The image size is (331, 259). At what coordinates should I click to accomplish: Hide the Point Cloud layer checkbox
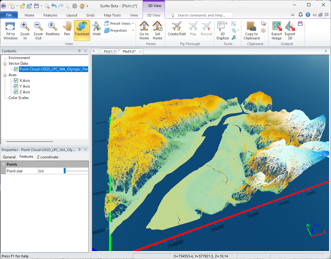click(x=16, y=69)
